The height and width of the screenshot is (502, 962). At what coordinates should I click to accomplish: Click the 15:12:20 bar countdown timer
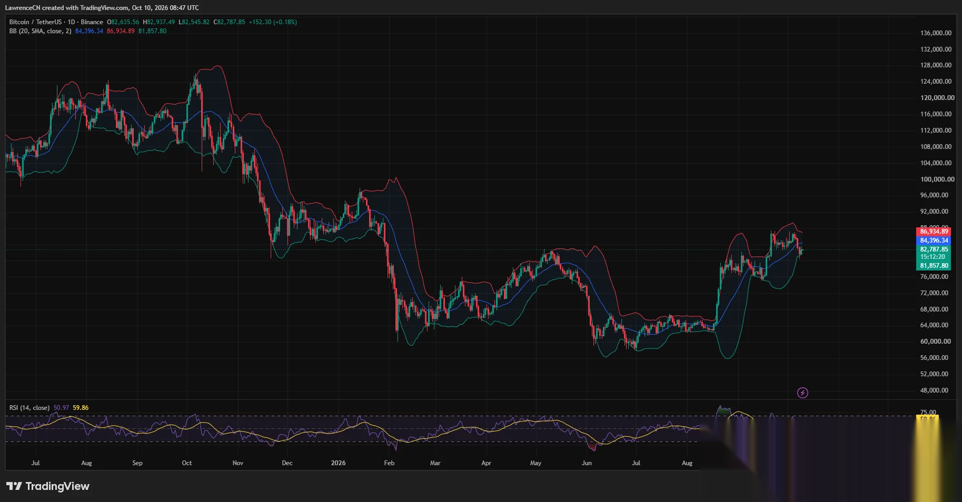tap(932, 257)
